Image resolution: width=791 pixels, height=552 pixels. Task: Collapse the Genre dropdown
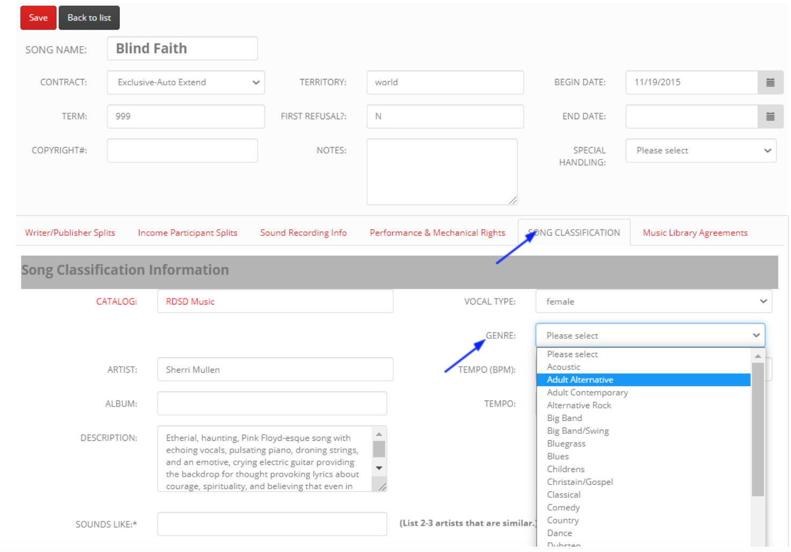tap(650, 336)
